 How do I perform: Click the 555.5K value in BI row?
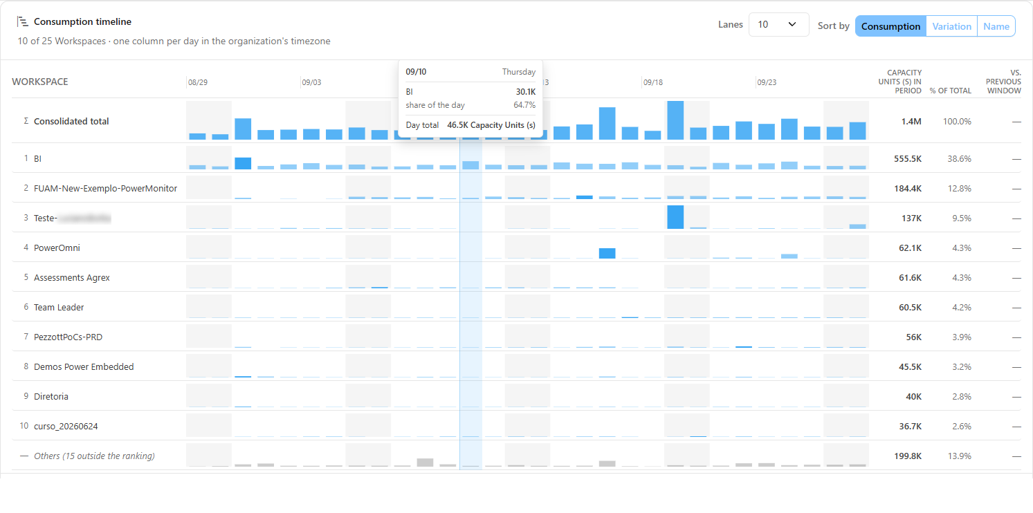click(x=908, y=158)
